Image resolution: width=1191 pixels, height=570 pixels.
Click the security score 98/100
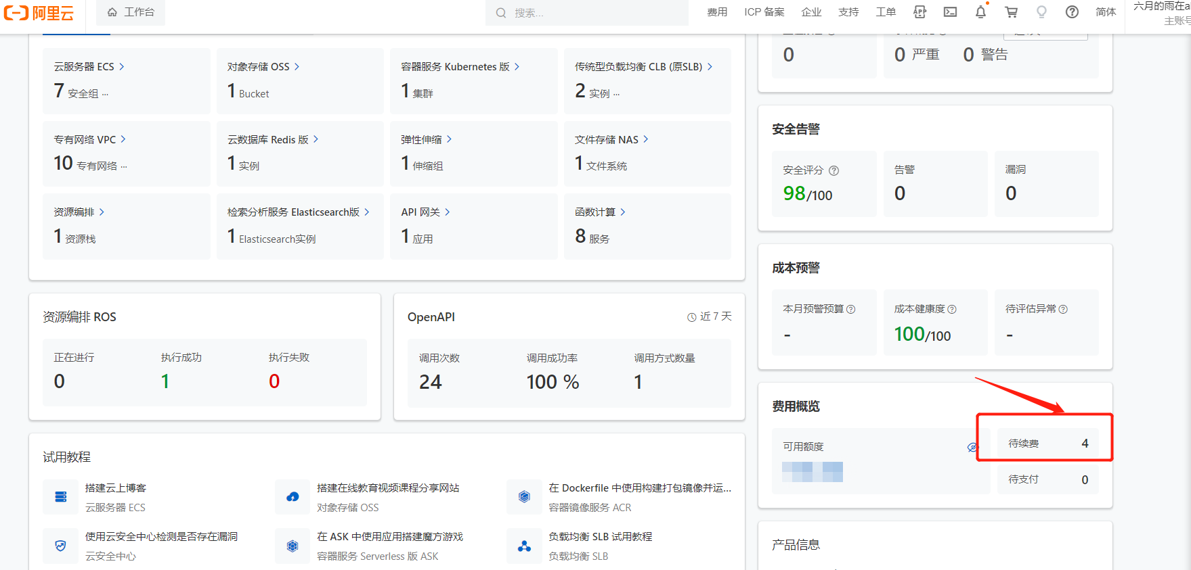point(808,194)
